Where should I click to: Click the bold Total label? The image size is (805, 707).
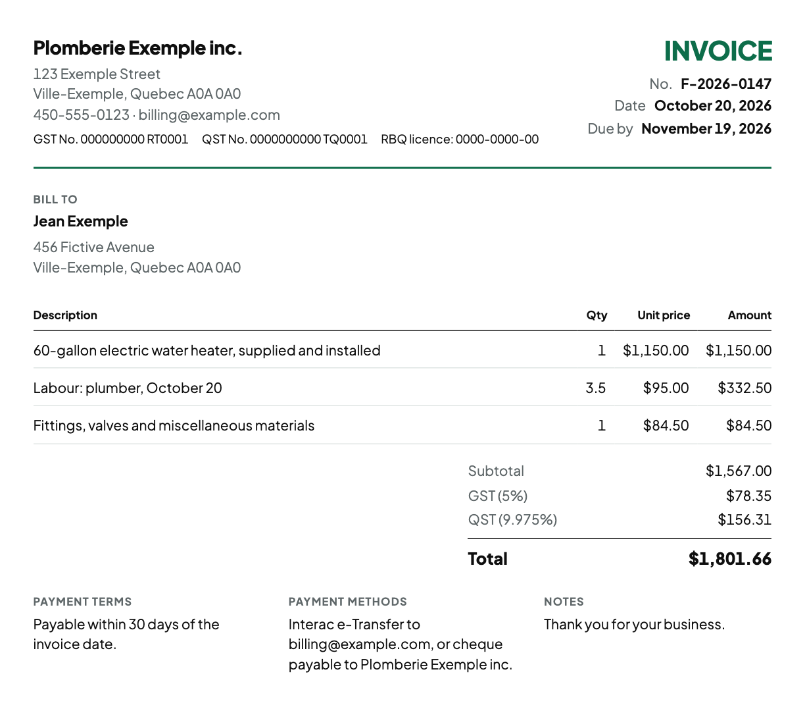tap(488, 559)
